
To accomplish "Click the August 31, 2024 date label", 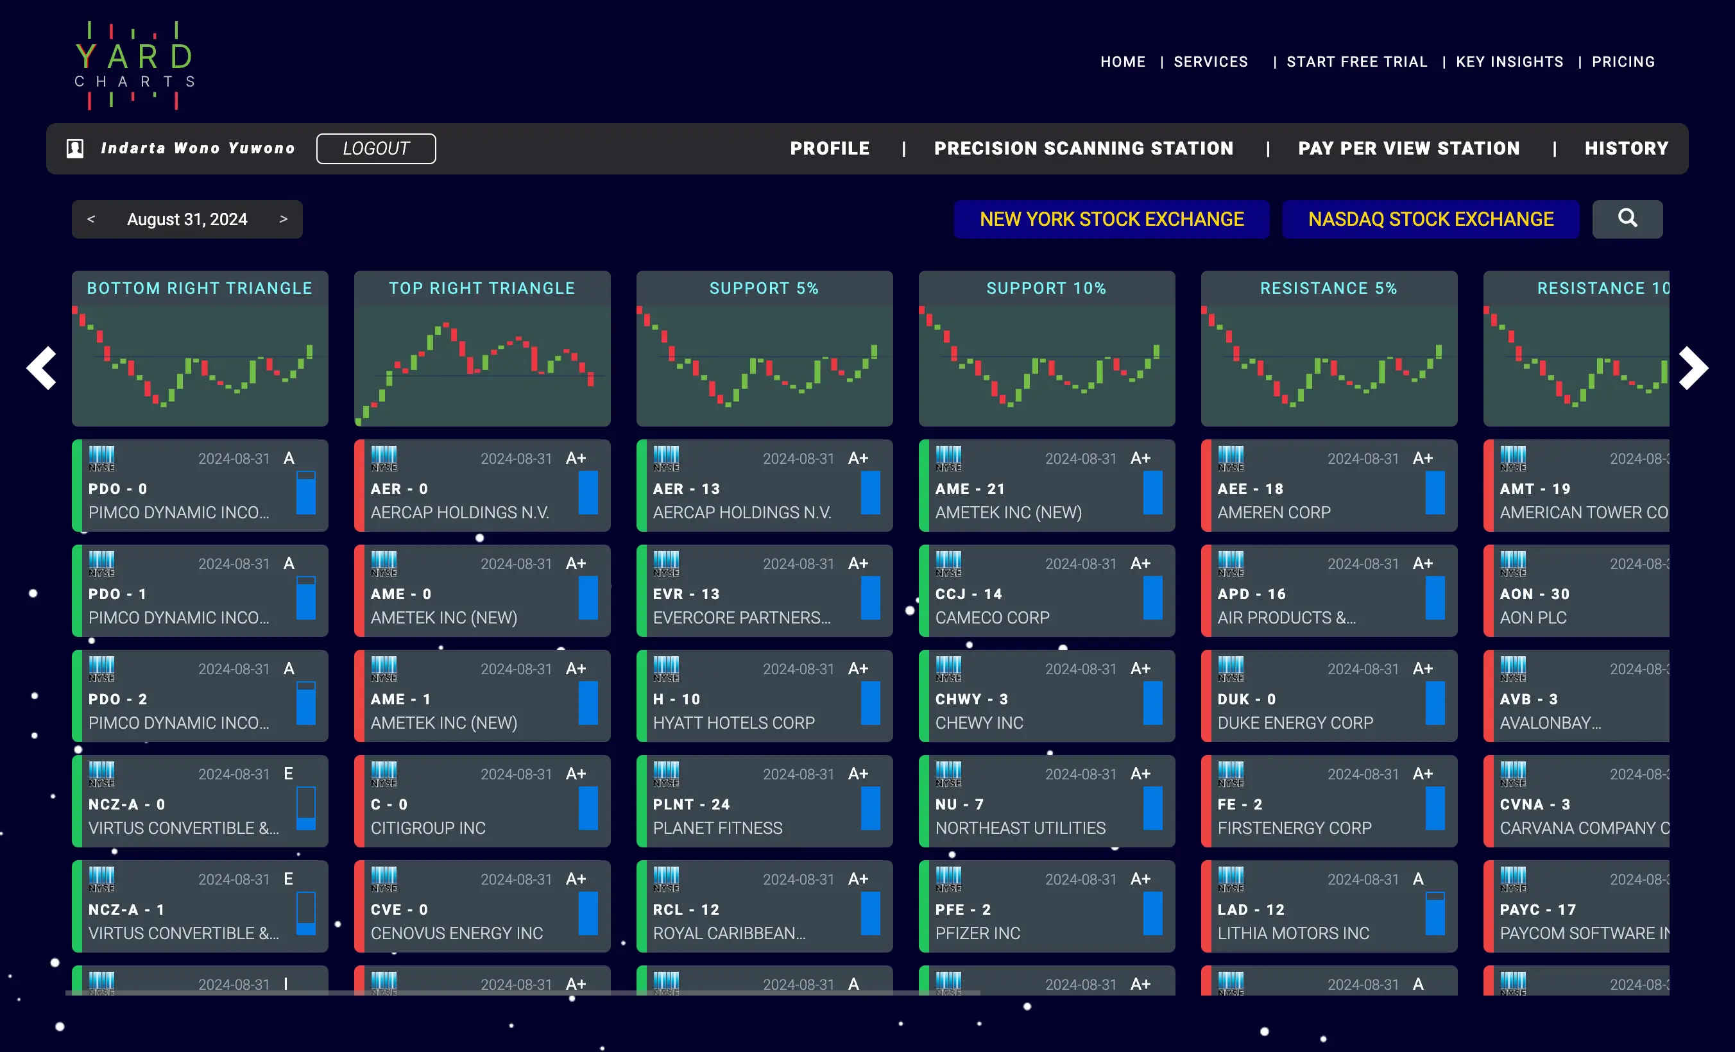I will click(x=187, y=219).
